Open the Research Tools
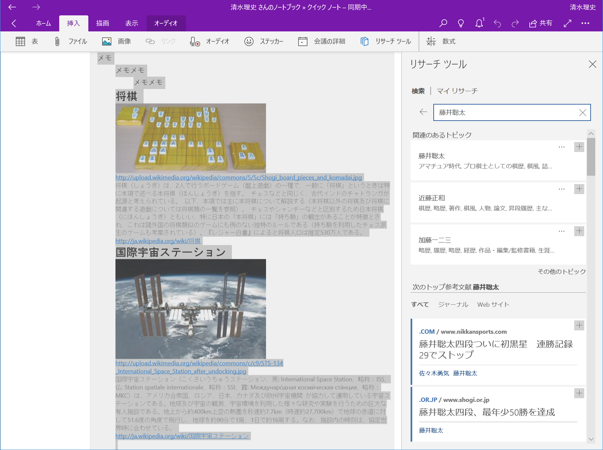Viewport: 603px width, 450px height. [x=385, y=41]
